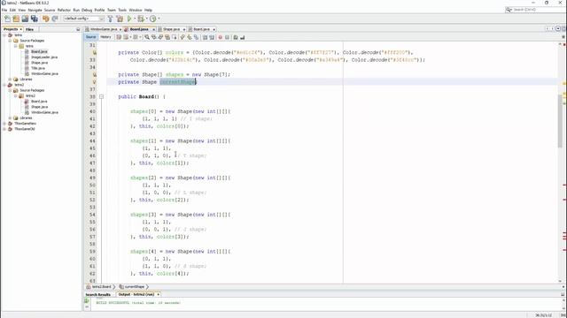Click the editor Find Selection magnifier icon
This screenshot has height=318, width=567.
147,37
